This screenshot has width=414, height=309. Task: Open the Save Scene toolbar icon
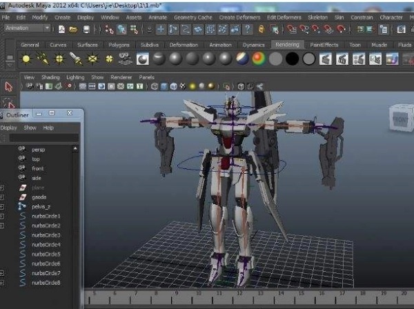tap(86, 29)
